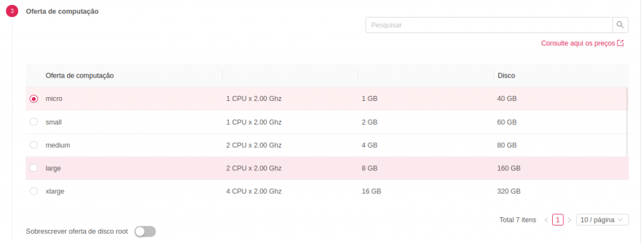Click the Pesquisar search field
This screenshot has height=243, width=641.
tap(489, 25)
